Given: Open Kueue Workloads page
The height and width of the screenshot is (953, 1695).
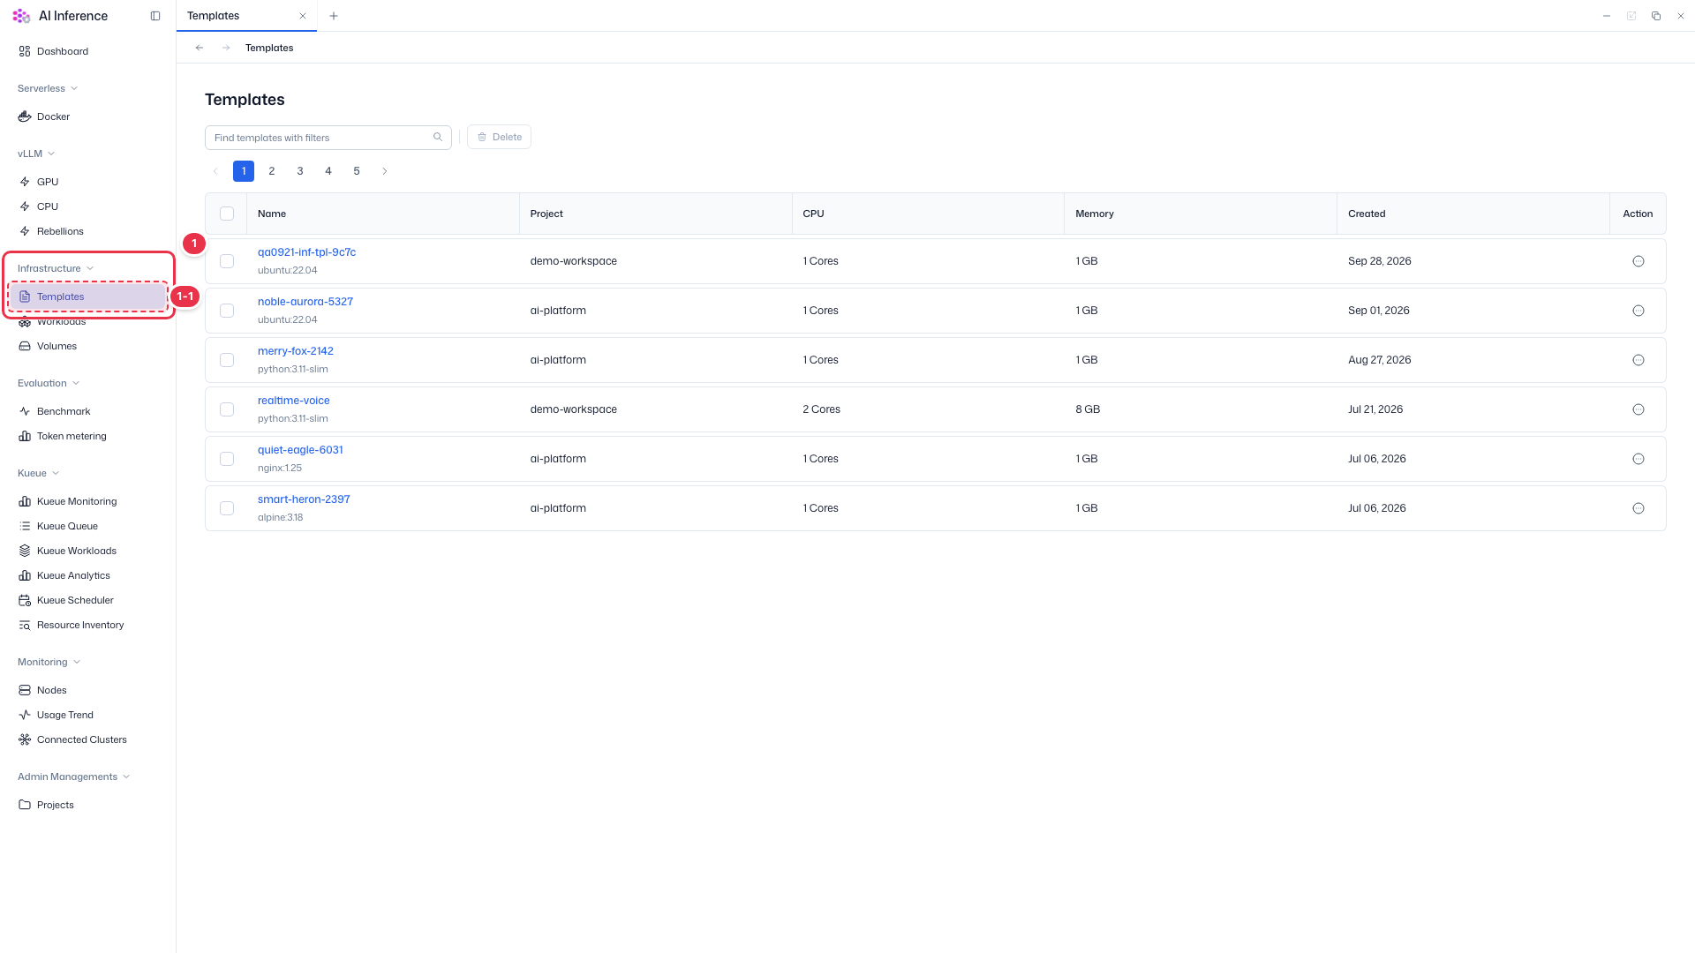Looking at the screenshot, I should click(x=77, y=551).
